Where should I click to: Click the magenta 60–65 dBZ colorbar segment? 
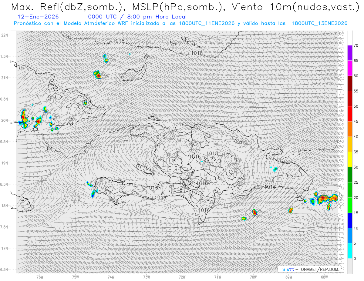(x=350, y=68)
